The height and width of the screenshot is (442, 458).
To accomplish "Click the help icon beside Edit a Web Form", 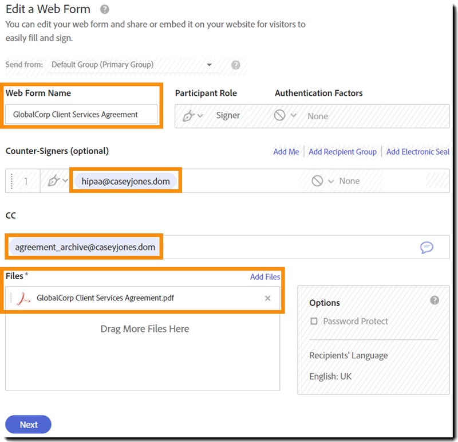I will [x=104, y=9].
